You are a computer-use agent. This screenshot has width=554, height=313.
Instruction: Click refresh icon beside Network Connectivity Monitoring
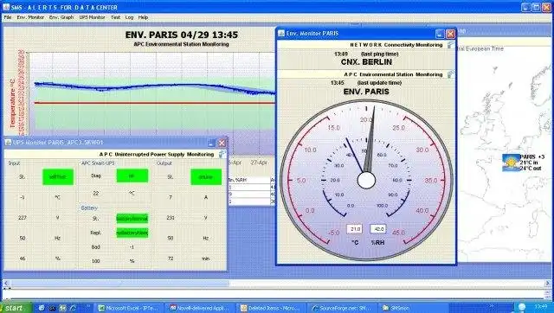(x=450, y=45)
